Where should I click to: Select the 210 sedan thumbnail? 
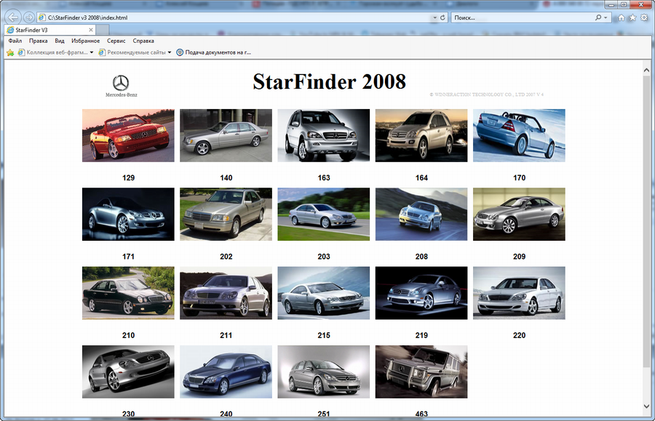coord(128,293)
